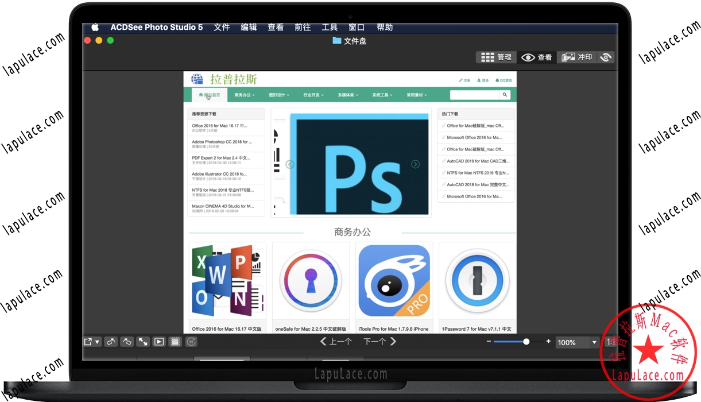Open the 编辑 menu
Image resolution: width=701 pixels, height=402 pixels.
pos(249,27)
